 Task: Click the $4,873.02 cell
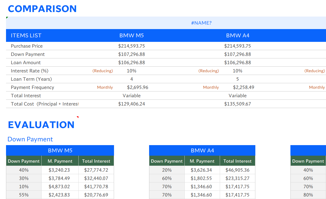point(60,186)
